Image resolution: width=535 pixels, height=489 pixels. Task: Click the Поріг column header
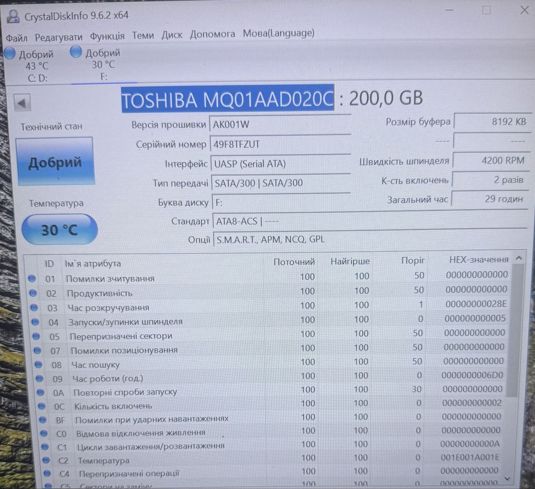point(413,260)
